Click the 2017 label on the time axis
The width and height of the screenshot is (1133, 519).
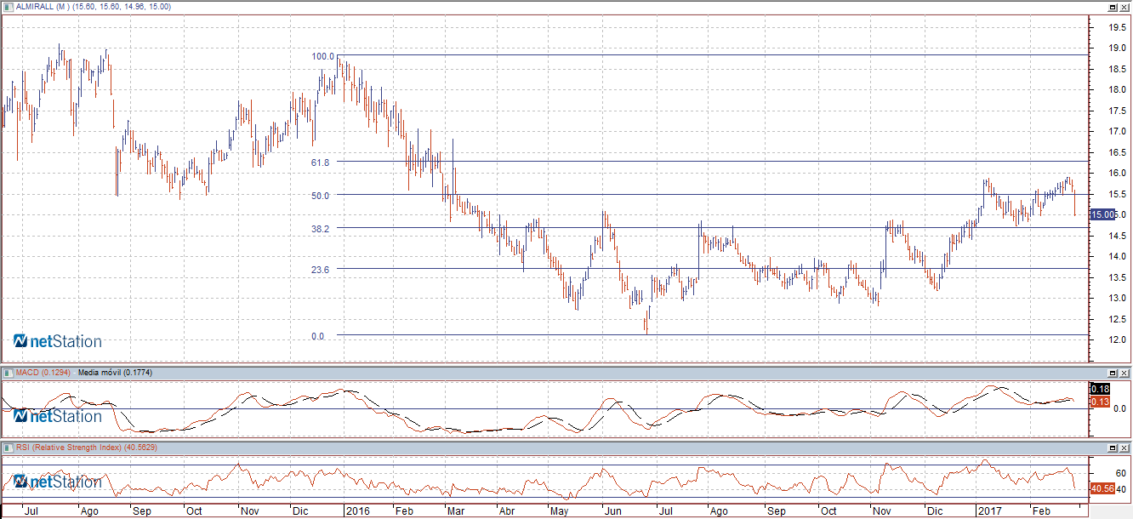tap(988, 511)
